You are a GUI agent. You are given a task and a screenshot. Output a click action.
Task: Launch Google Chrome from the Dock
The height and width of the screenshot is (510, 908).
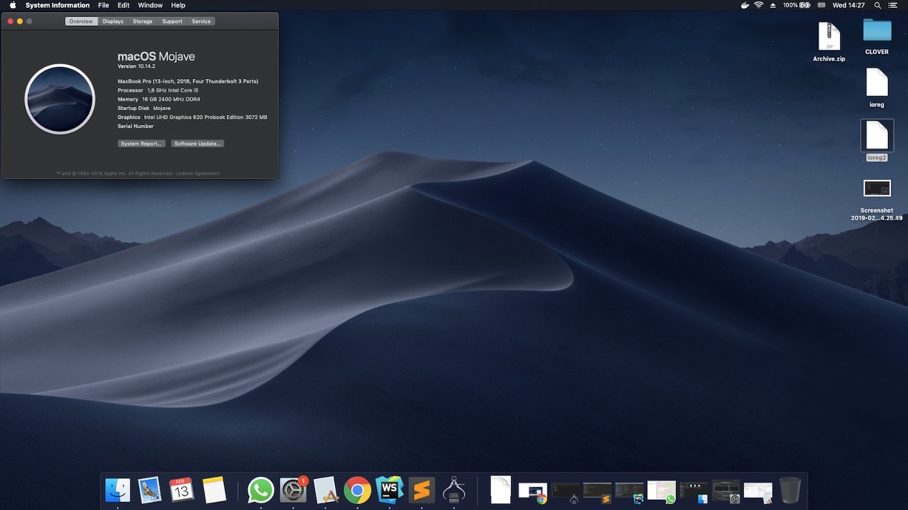(357, 489)
